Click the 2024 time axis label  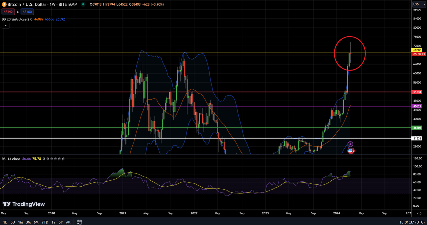point(337,213)
